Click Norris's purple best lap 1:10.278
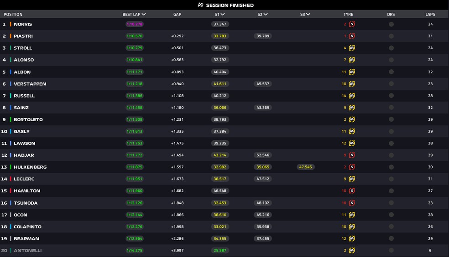 pyautogui.click(x=135, y=24)
